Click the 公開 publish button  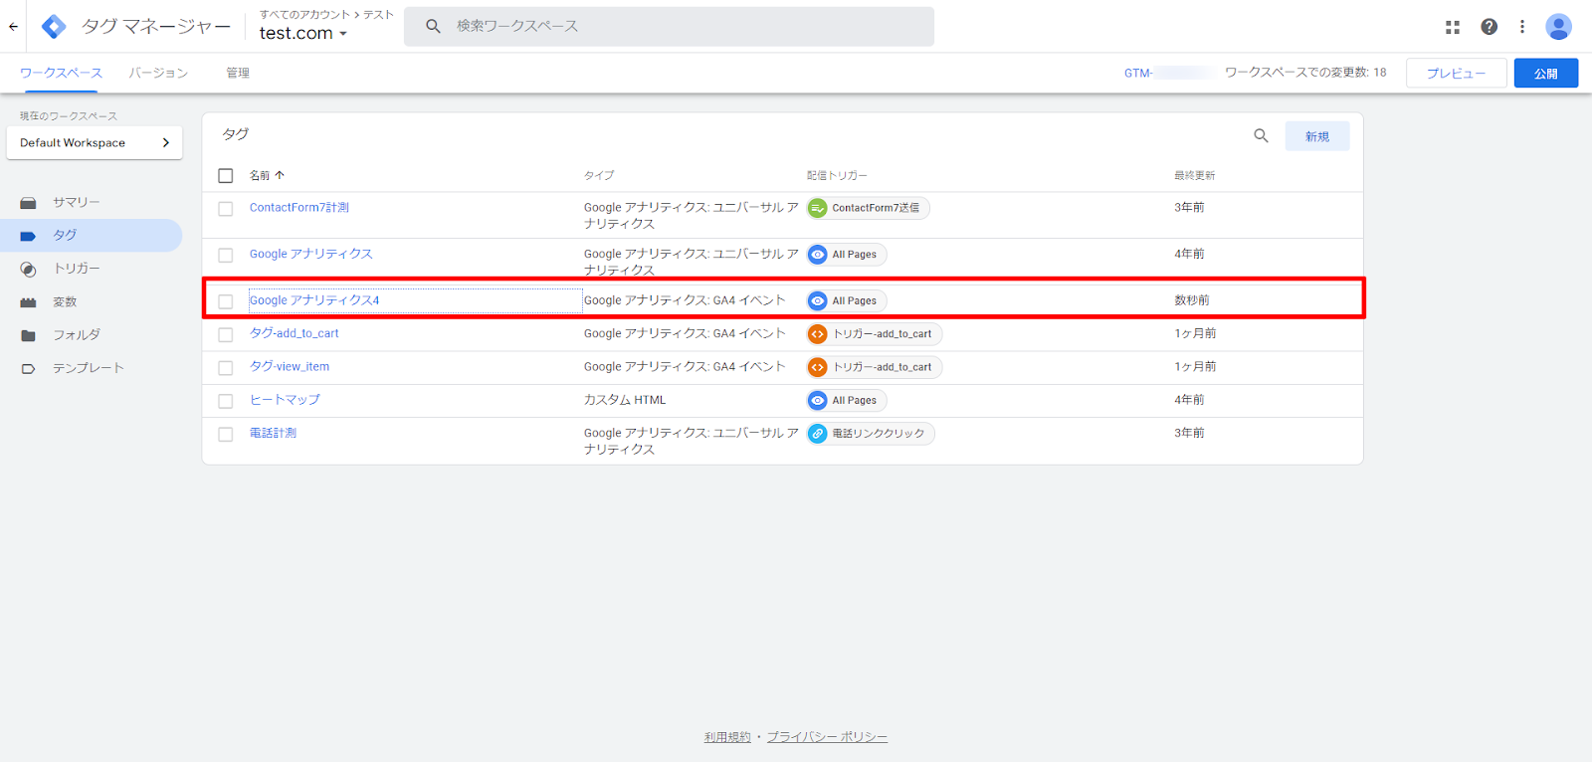point(1546,74)
